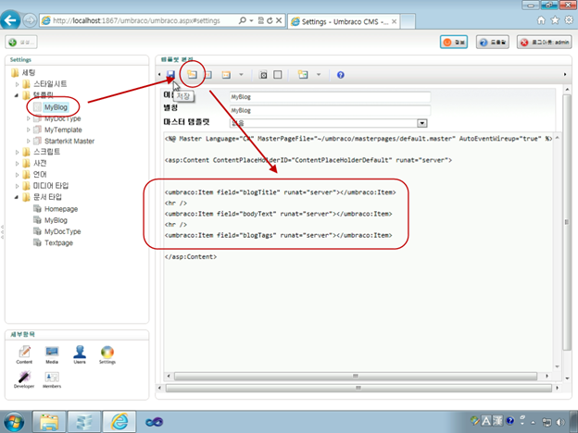Click the browser Home icon
This screenshot has height=433, width=578.
tap(541, 20)
